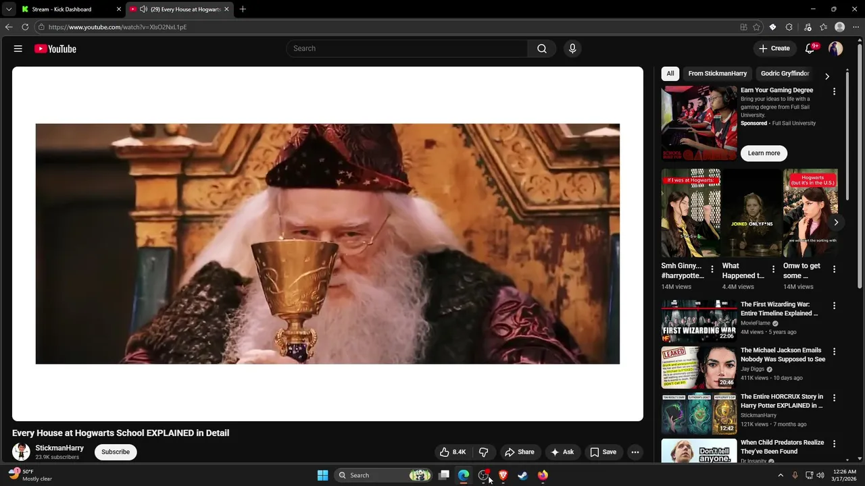Image resolution: width=865 pixels, height=486 pixels.
Task: Open the Entire HORCRUX Story thumbnail
Action: [699, 413]
